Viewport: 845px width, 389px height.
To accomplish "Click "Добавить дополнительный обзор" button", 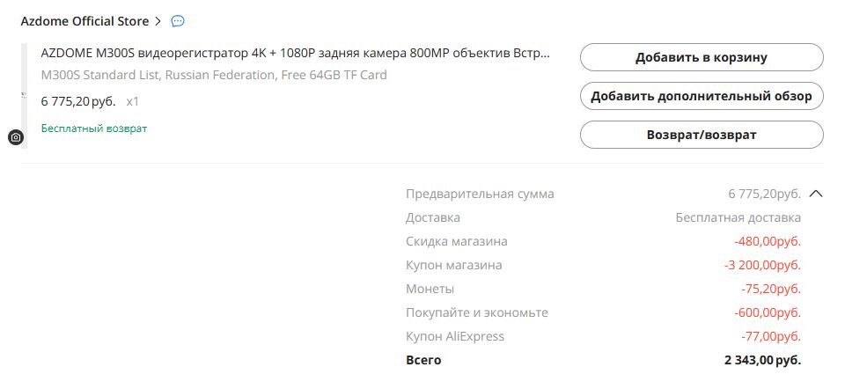I will pyautogui.click(x=702, y=96).
